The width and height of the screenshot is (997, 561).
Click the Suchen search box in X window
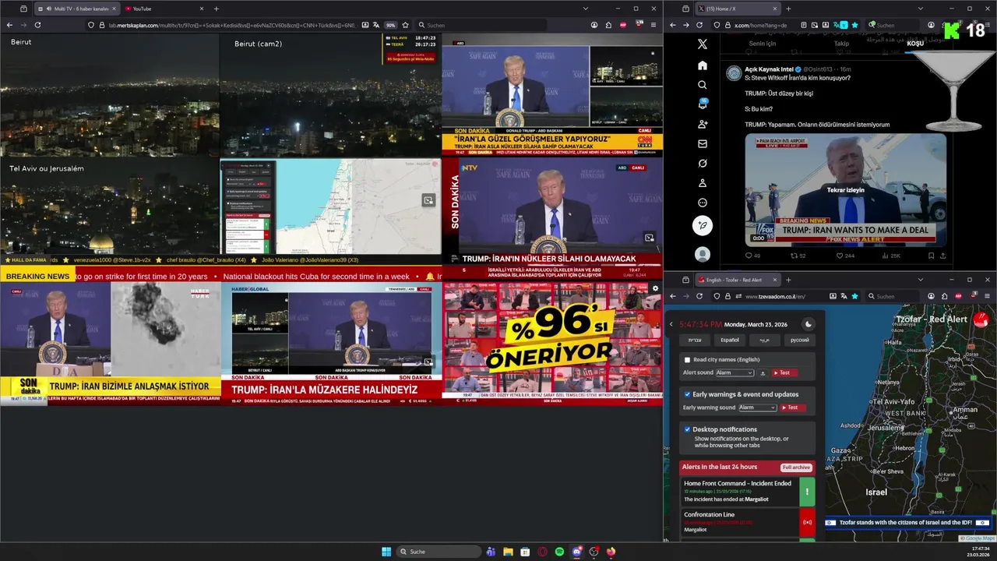894,25
